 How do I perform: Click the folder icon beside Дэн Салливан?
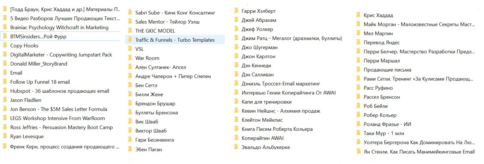coord(237,74)
